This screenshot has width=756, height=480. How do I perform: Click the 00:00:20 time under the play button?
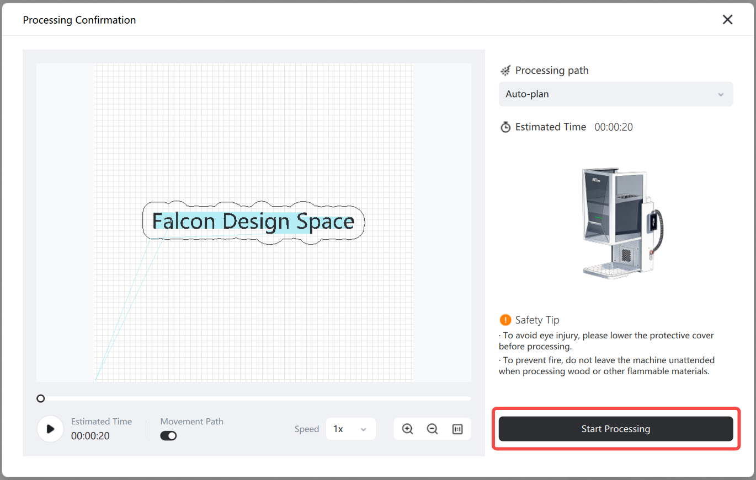[x=90, y=436]
